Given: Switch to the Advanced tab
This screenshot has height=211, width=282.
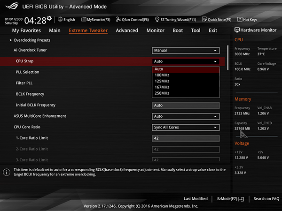Looking at the screenshot, I should coord(127,30).
